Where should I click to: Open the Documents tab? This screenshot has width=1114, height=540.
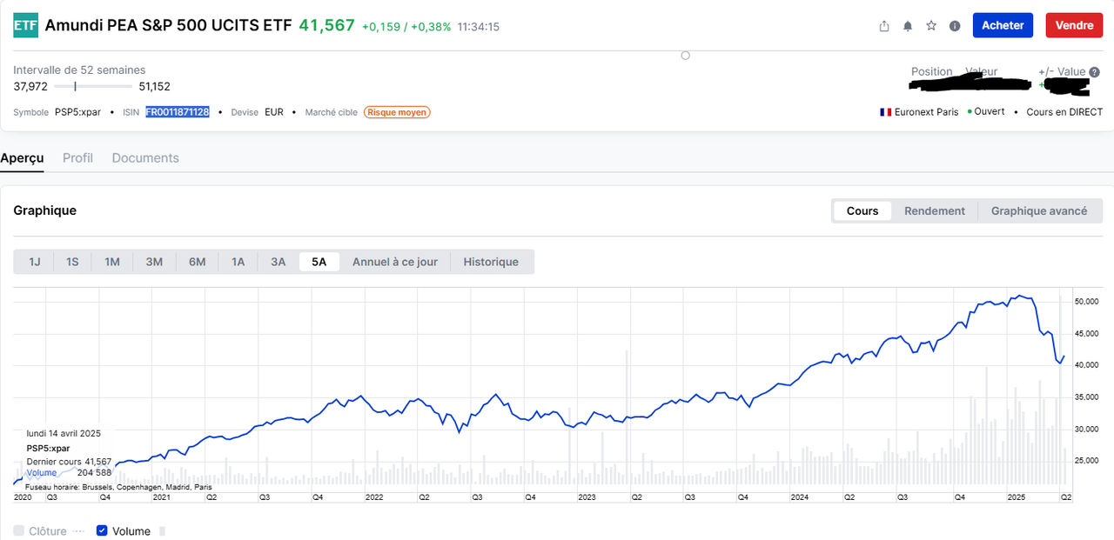(x=145, y=158)
